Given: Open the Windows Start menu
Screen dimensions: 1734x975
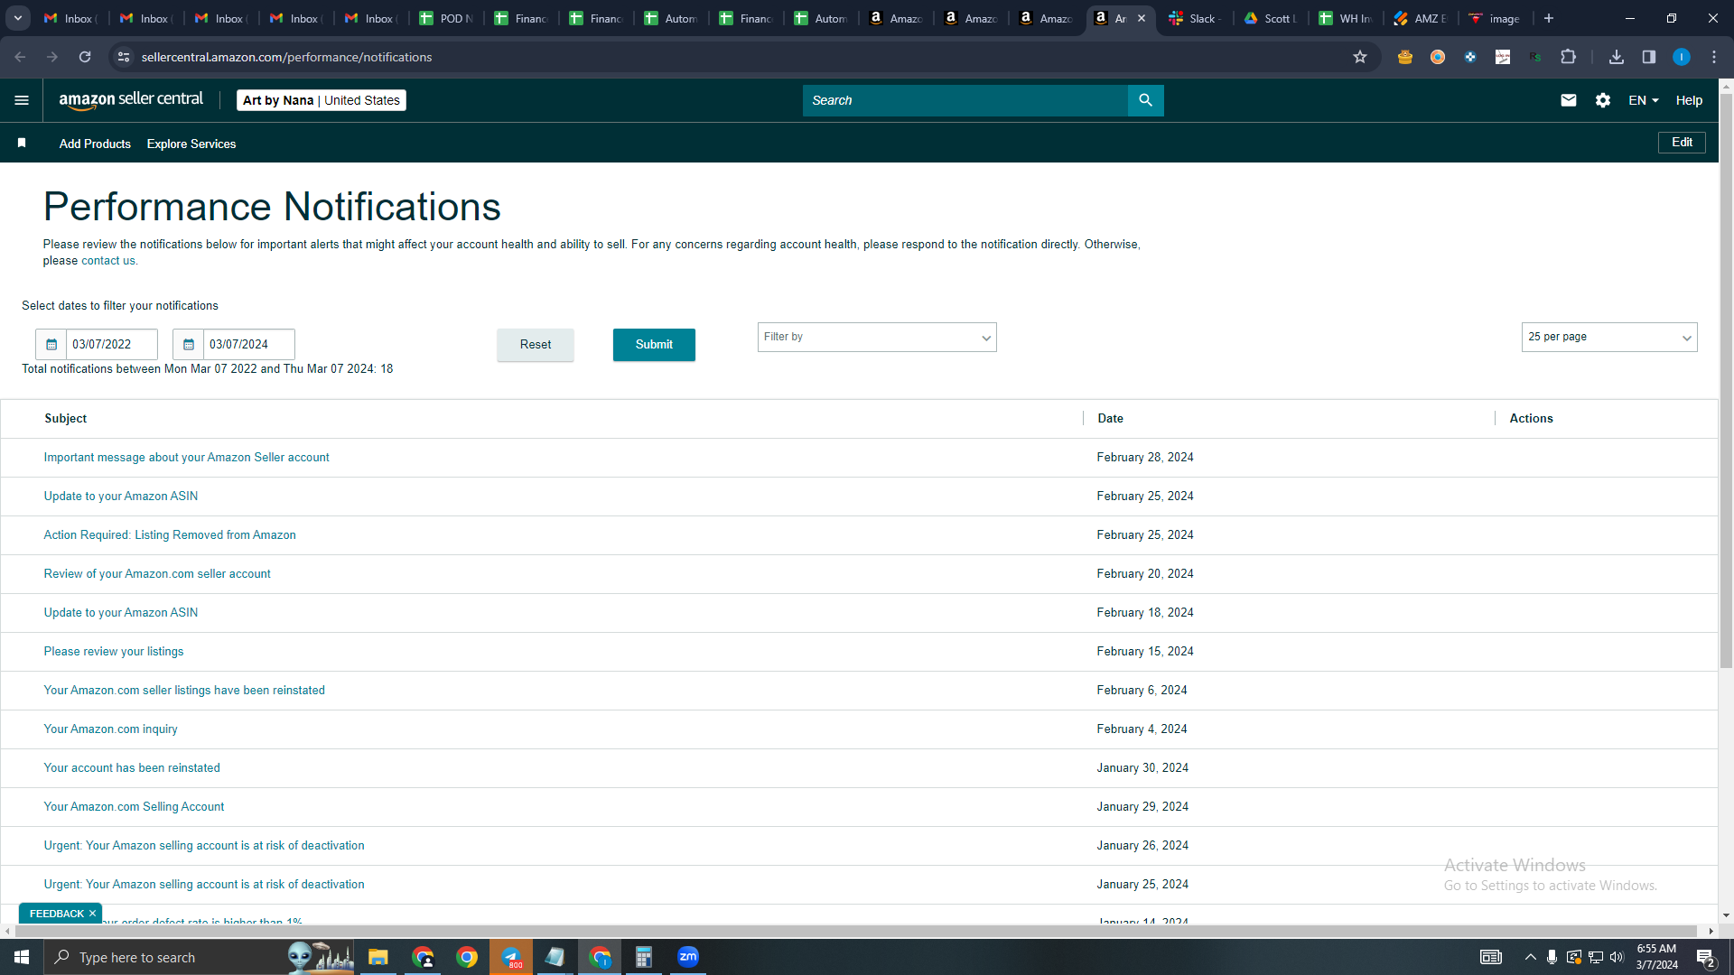Looking at the screenshot, I should [x=22, y=957].
